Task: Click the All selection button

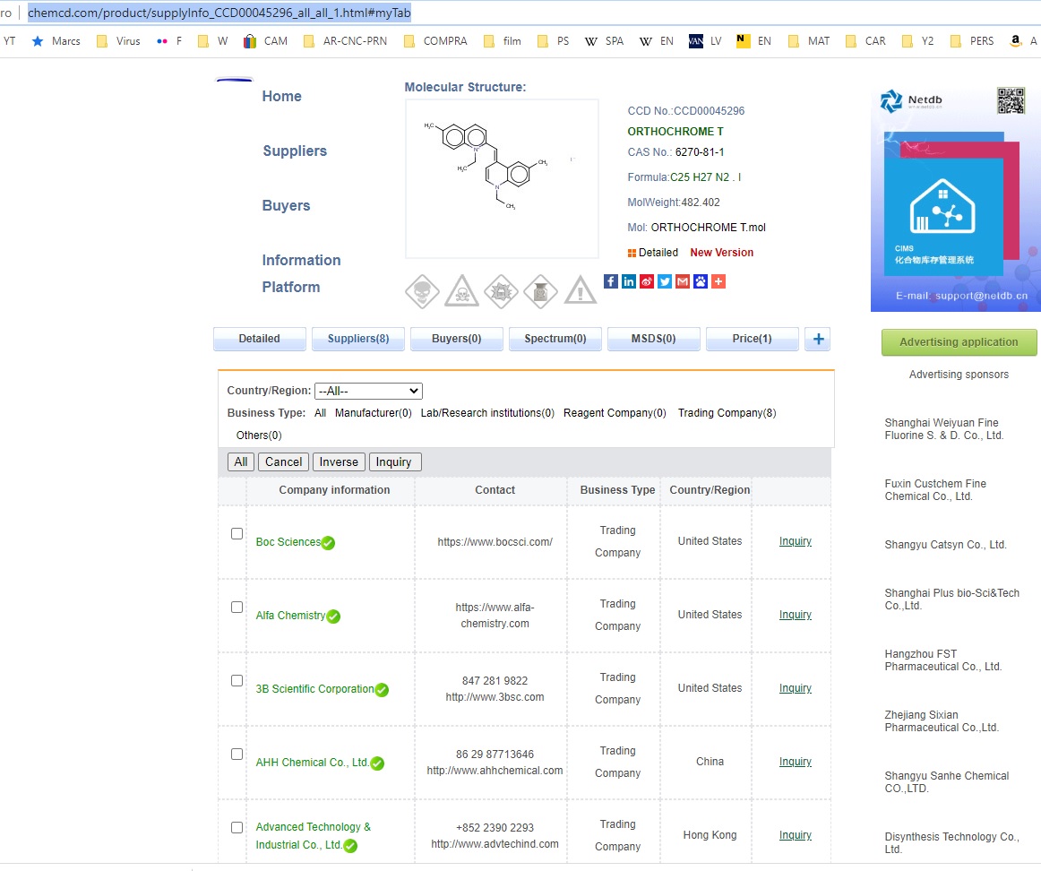Action: [241, 462]
